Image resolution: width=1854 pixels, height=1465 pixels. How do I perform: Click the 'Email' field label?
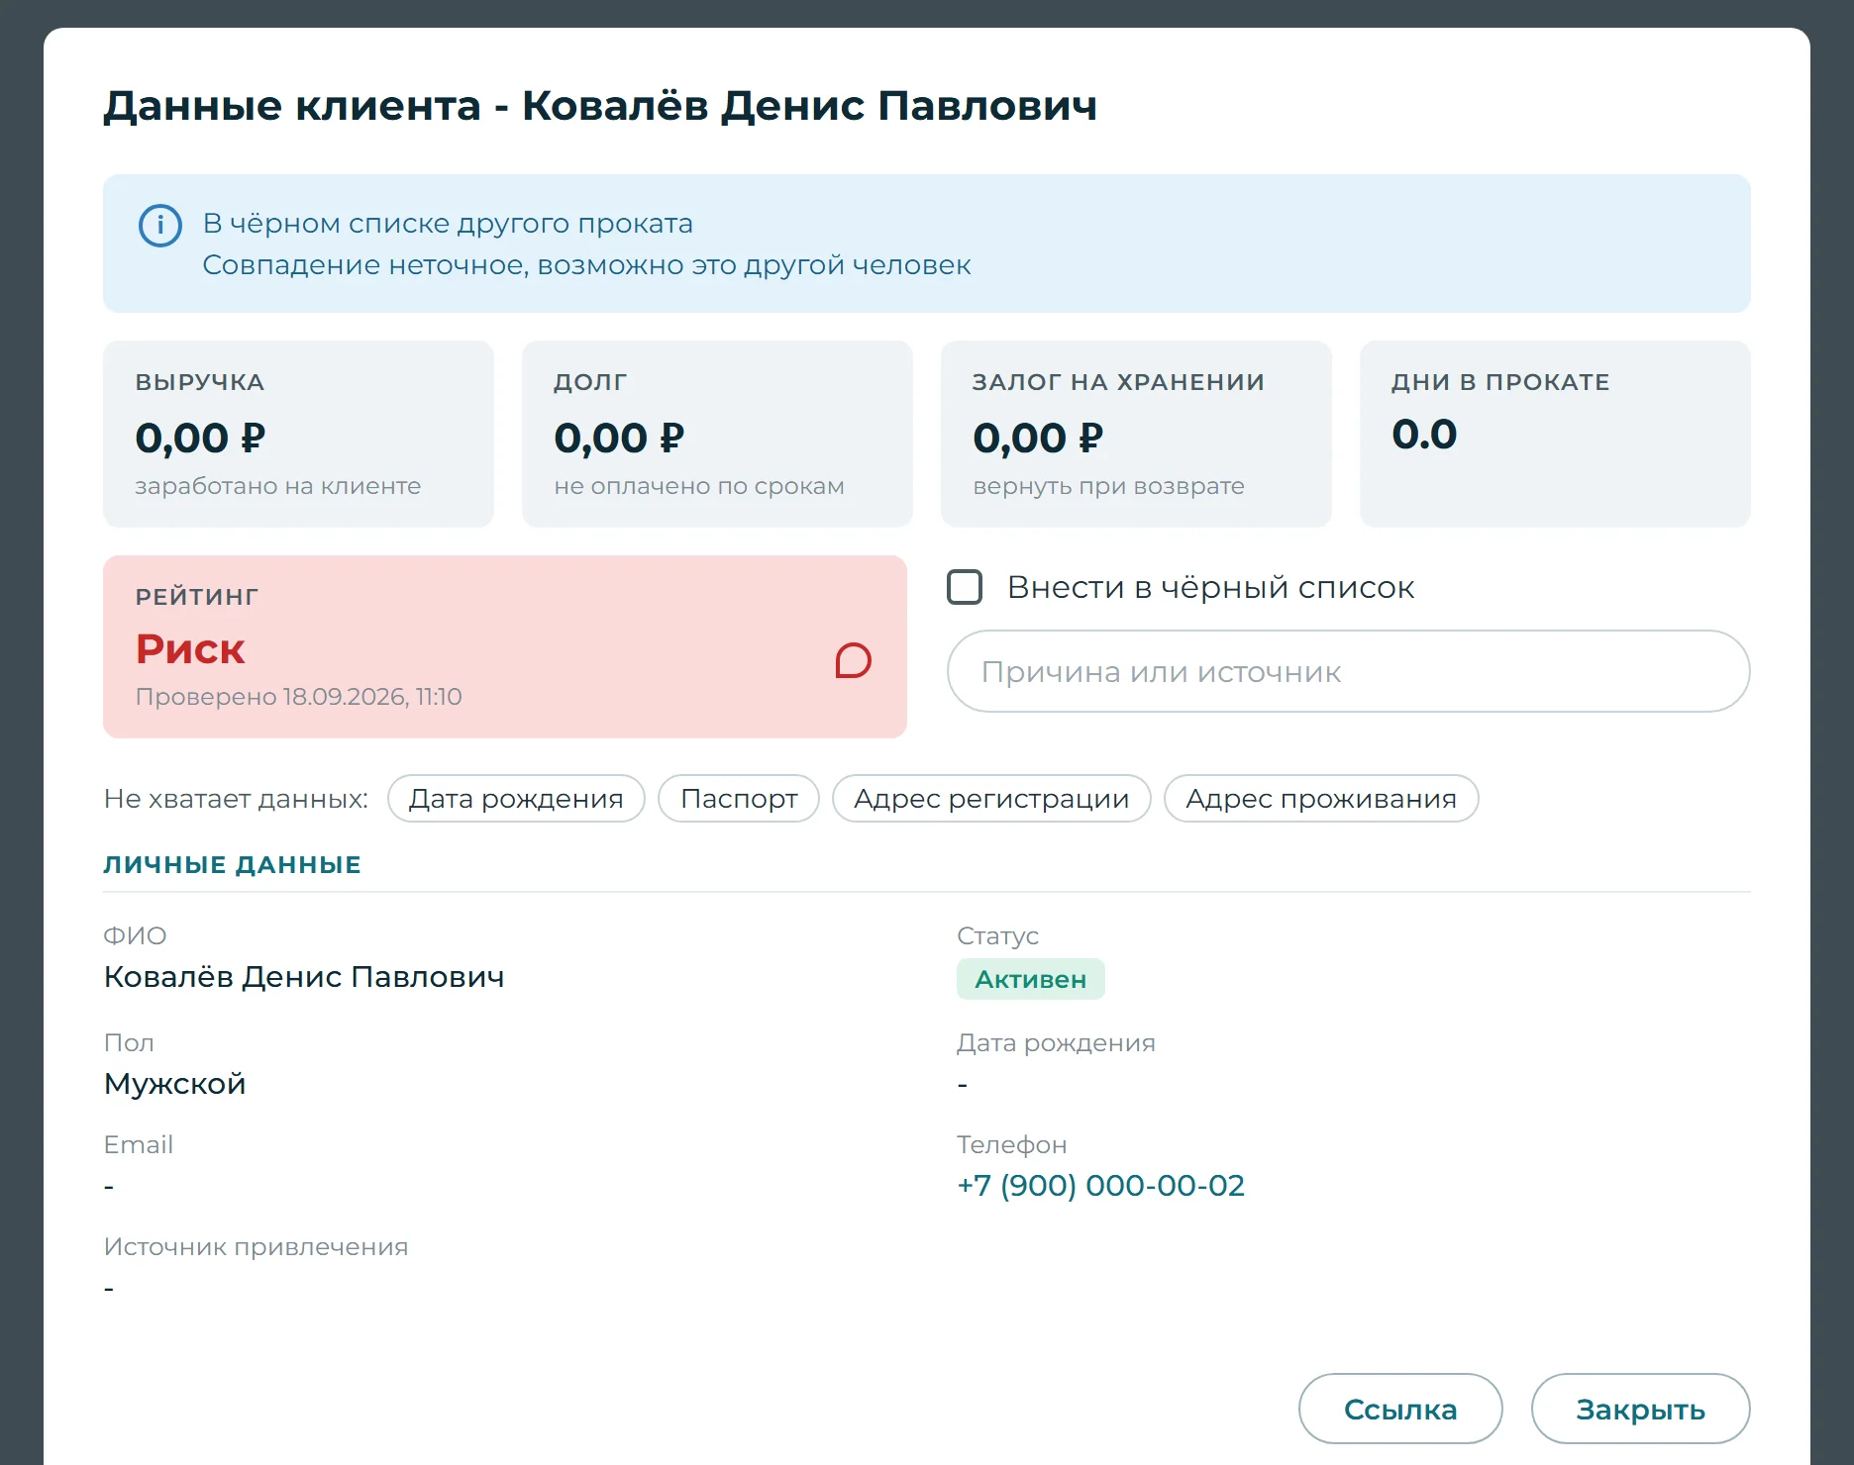click(139, 1144)
